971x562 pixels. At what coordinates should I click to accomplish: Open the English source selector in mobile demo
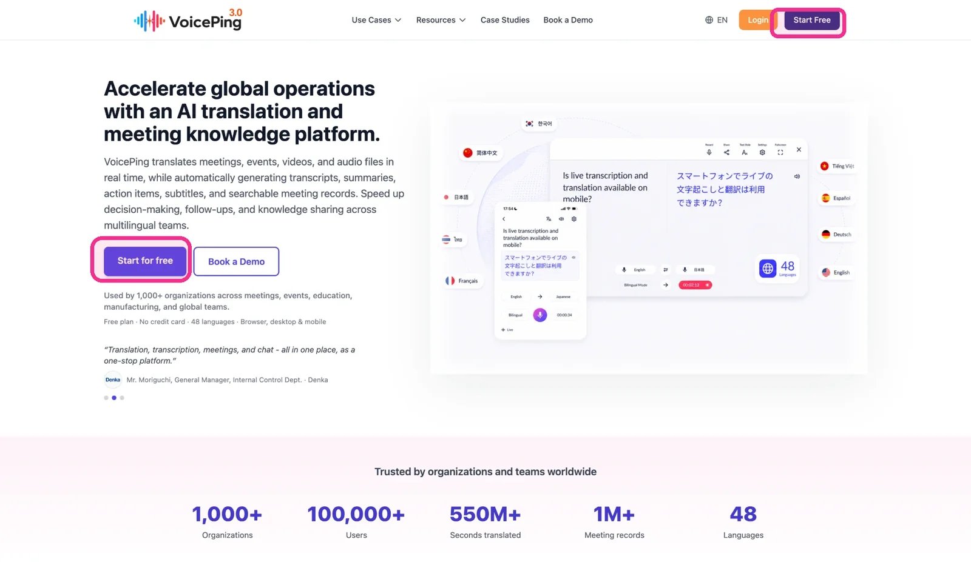(x=516, y=296)
